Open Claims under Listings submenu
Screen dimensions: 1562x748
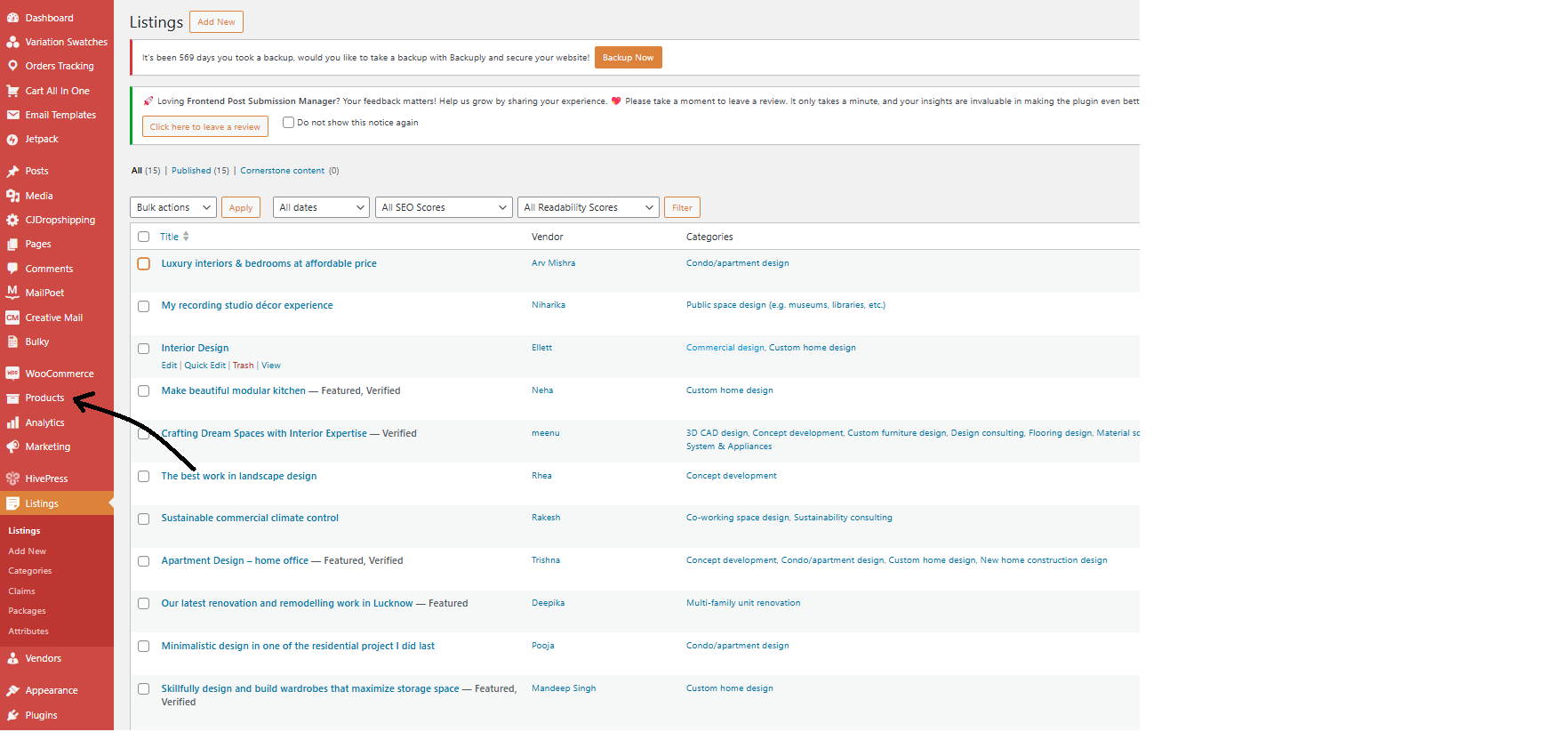pos(22,591)
